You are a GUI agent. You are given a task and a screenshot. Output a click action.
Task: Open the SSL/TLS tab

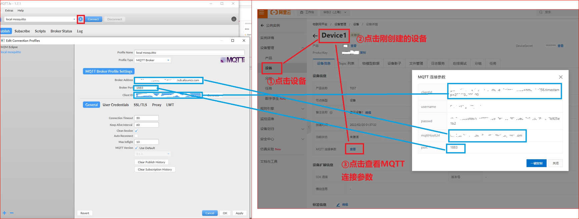click(140, 105)
